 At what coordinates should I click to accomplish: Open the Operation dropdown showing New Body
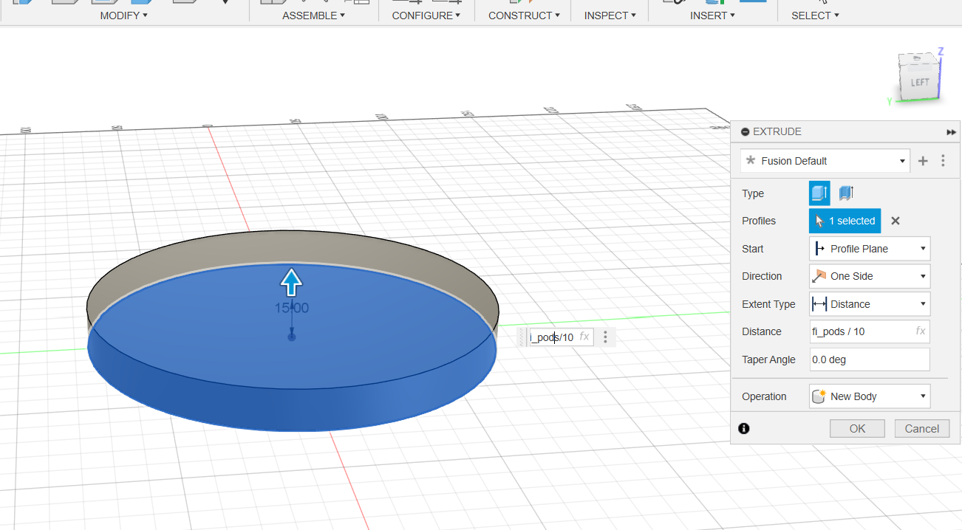click(870, 396)
